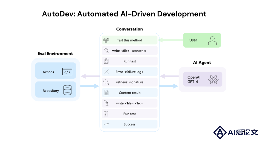Click the target icon beside Test this method
This screenshot has height=141, width=262.
coord(106,40)
